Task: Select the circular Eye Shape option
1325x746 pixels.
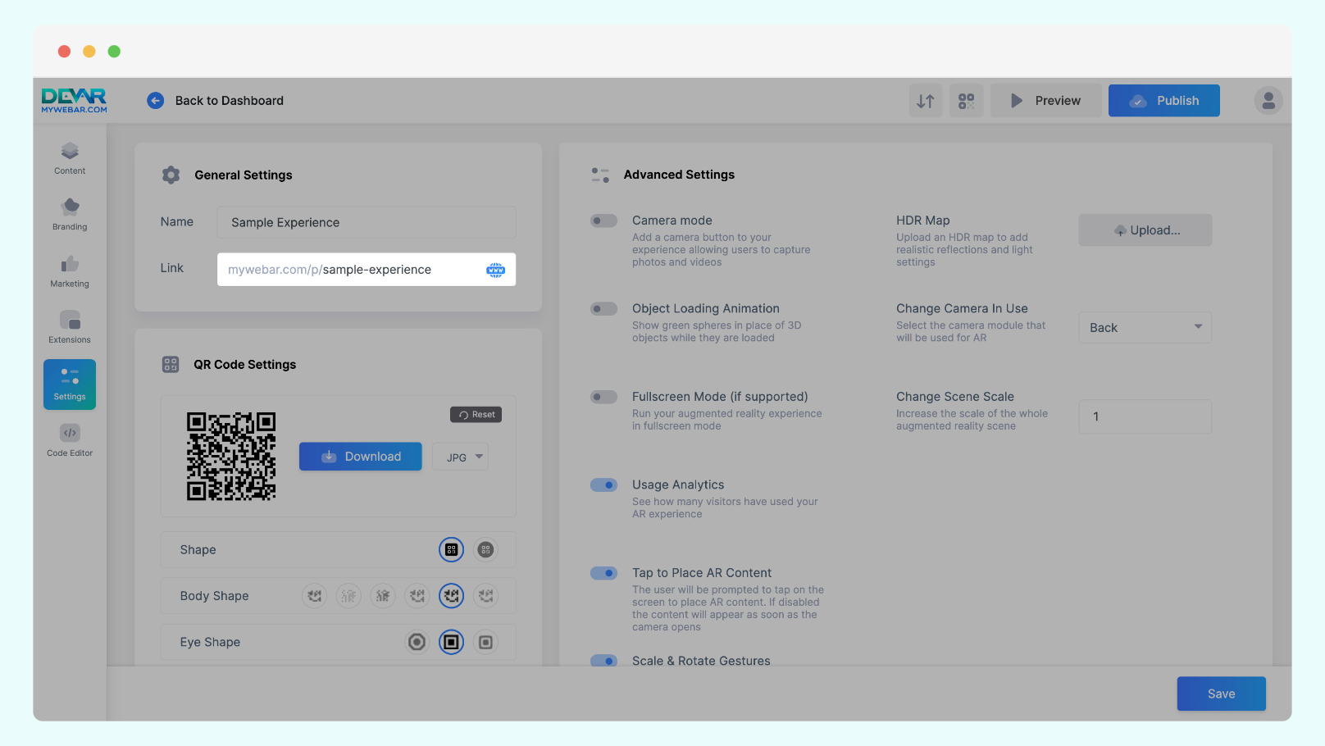Action: click(417, 642)
